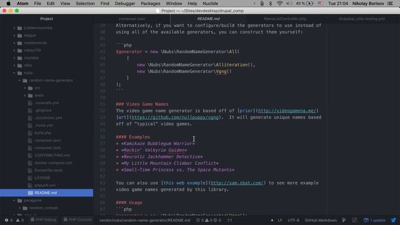400x225 pixels.
Task: Click the docker-compose.yml file icon
Action: [30, 163]
